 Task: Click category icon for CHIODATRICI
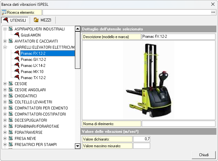11,96
